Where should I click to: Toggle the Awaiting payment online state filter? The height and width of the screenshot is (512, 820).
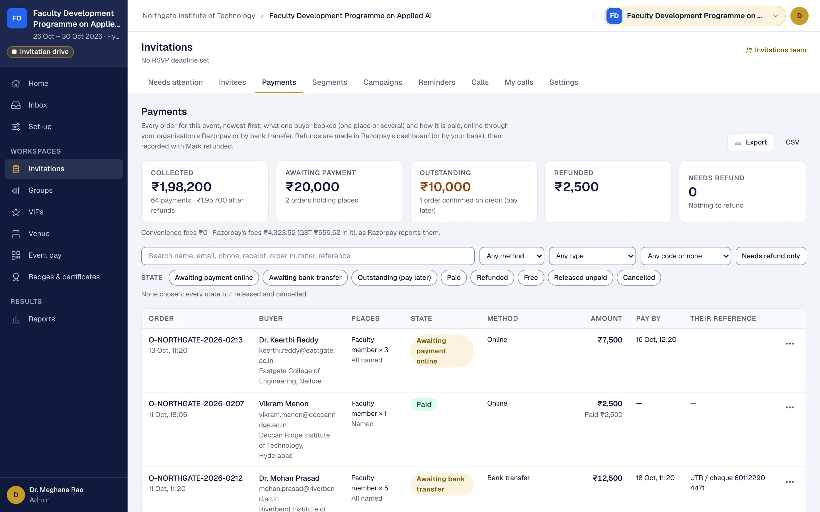[214, 278]
